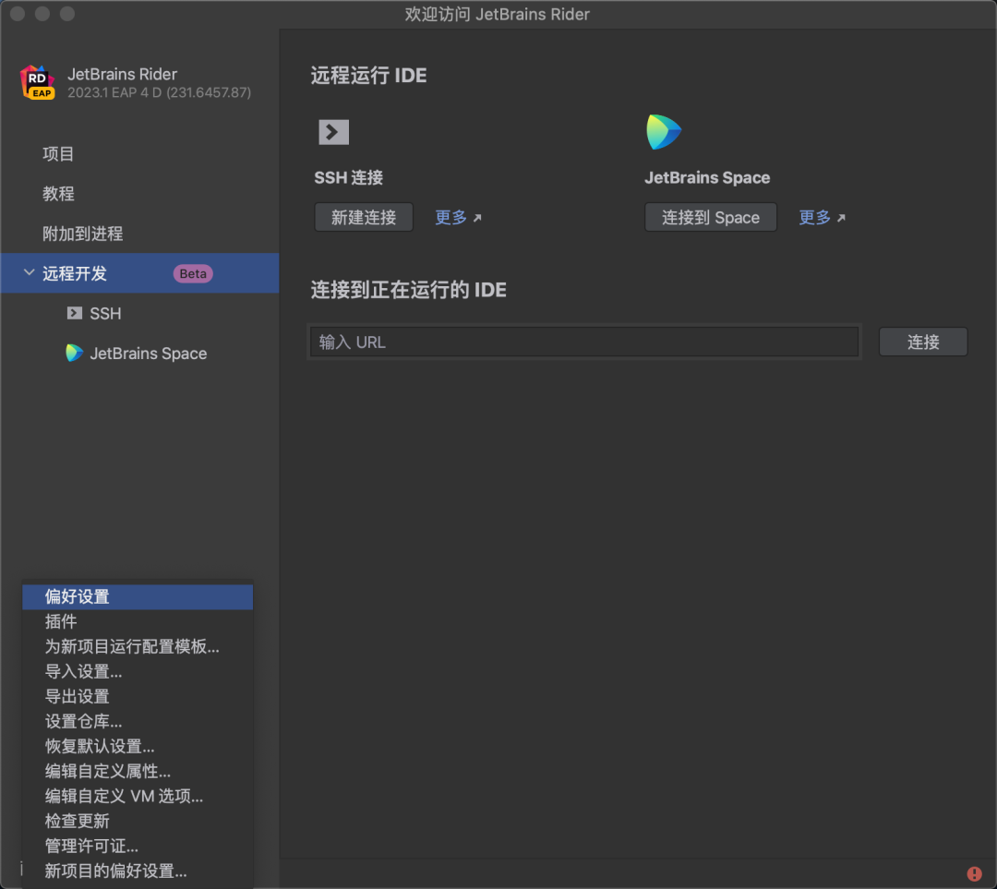Open 管理许可证... from the menu

click(x=138, y=846)
